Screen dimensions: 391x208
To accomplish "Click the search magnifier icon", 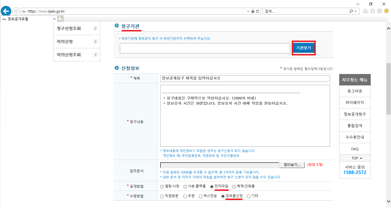I will [351, 11].
